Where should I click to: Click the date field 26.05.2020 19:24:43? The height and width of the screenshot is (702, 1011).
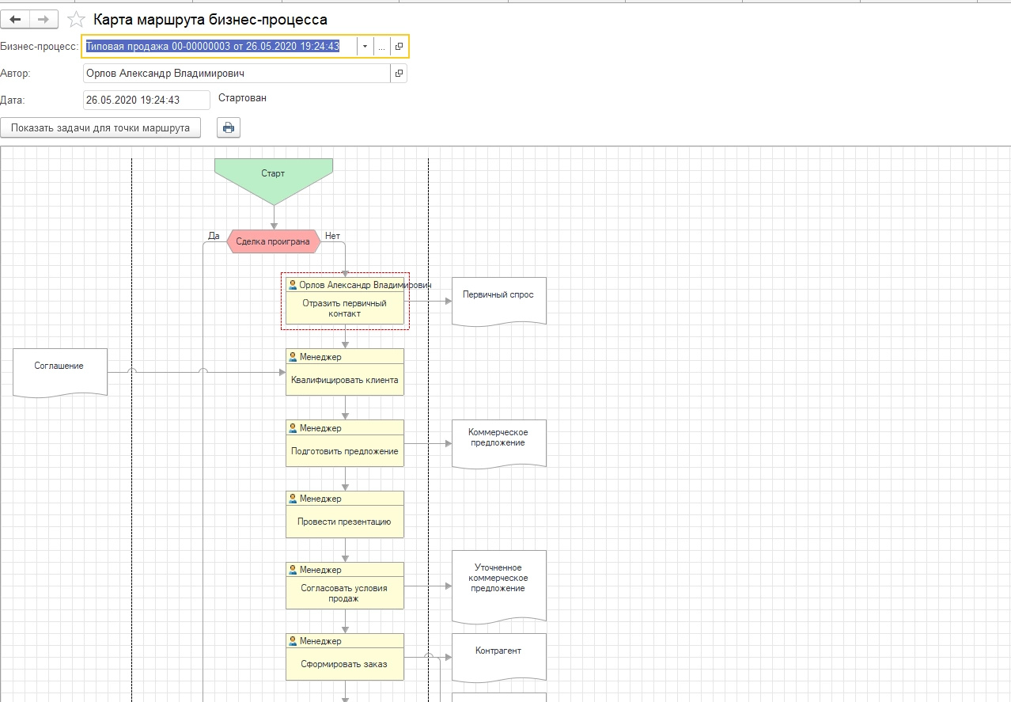click(x=146, y=101)
